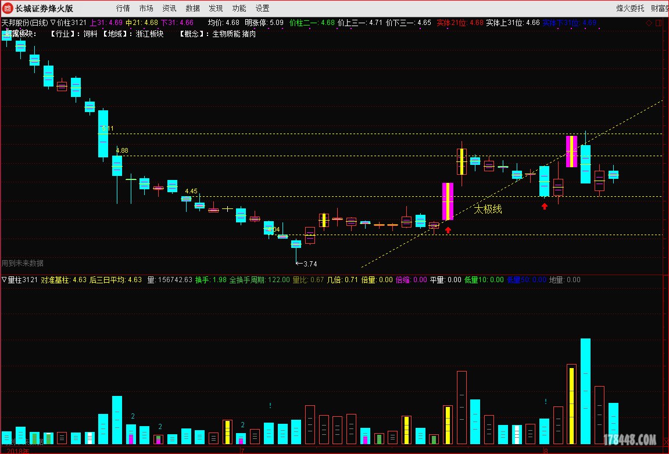Screen dimensions: 669x454
Task: Select the tall yellow volume bar beside the tallest bar
Action: pyautogui.click(x=572, y=405)
